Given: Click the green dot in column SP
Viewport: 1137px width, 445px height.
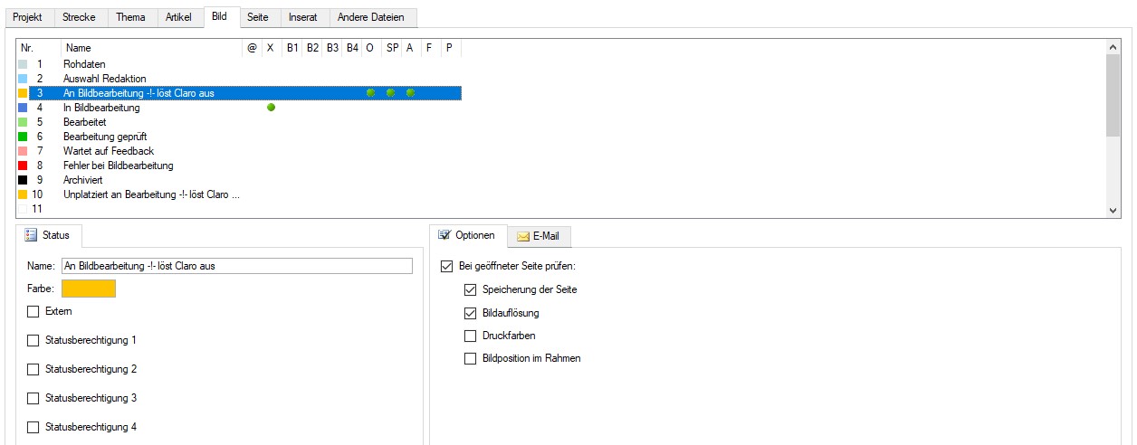Looking at the screenshot, I should click(390, 93).
